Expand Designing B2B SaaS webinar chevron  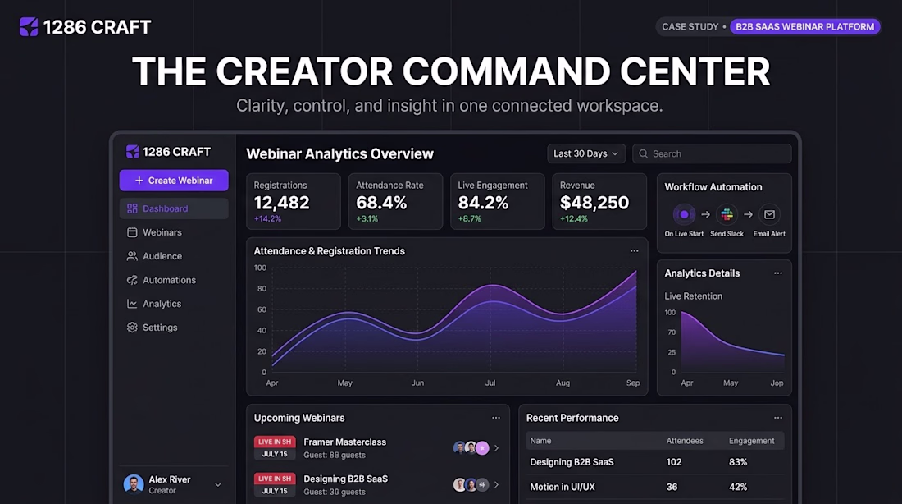496,484
